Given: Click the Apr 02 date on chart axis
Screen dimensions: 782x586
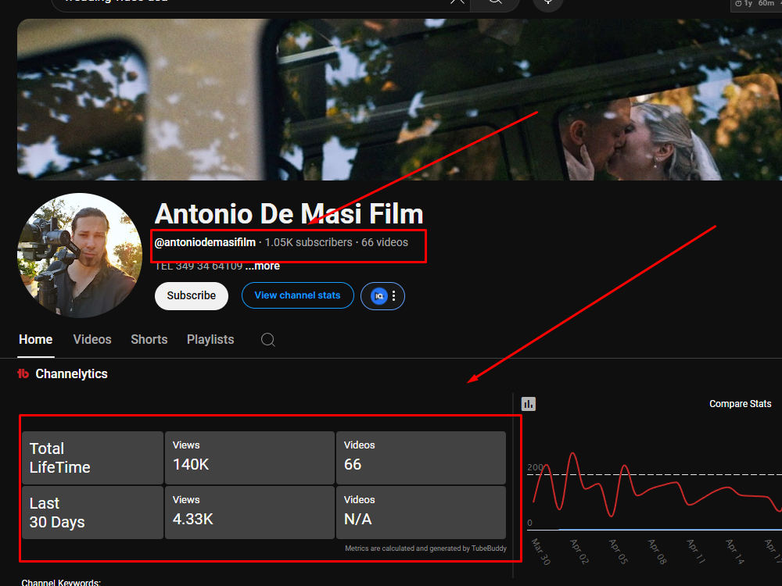Looking at the screenshot, I should pos(579,551).
